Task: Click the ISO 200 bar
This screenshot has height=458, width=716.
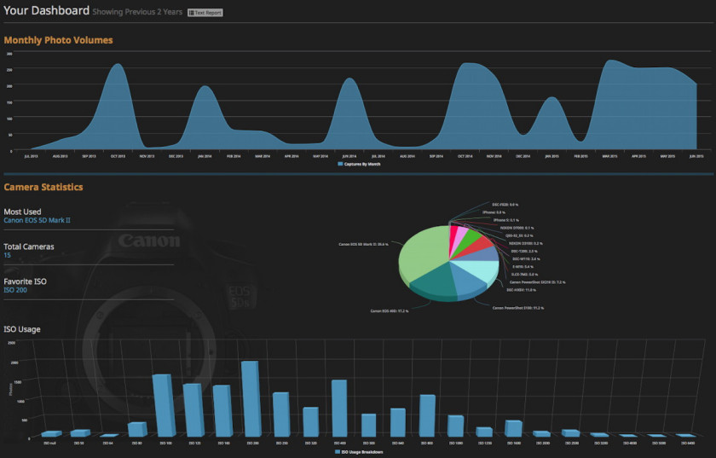Action: pos(251,398)
